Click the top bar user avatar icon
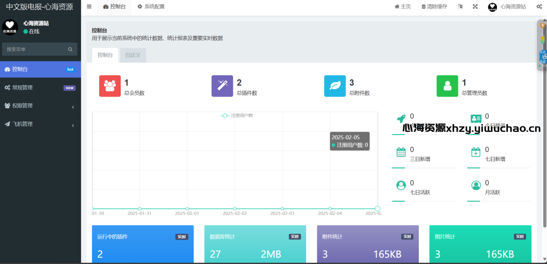This screenshot has height=264, width=547. pyautogui.click(x=492, y=7)
